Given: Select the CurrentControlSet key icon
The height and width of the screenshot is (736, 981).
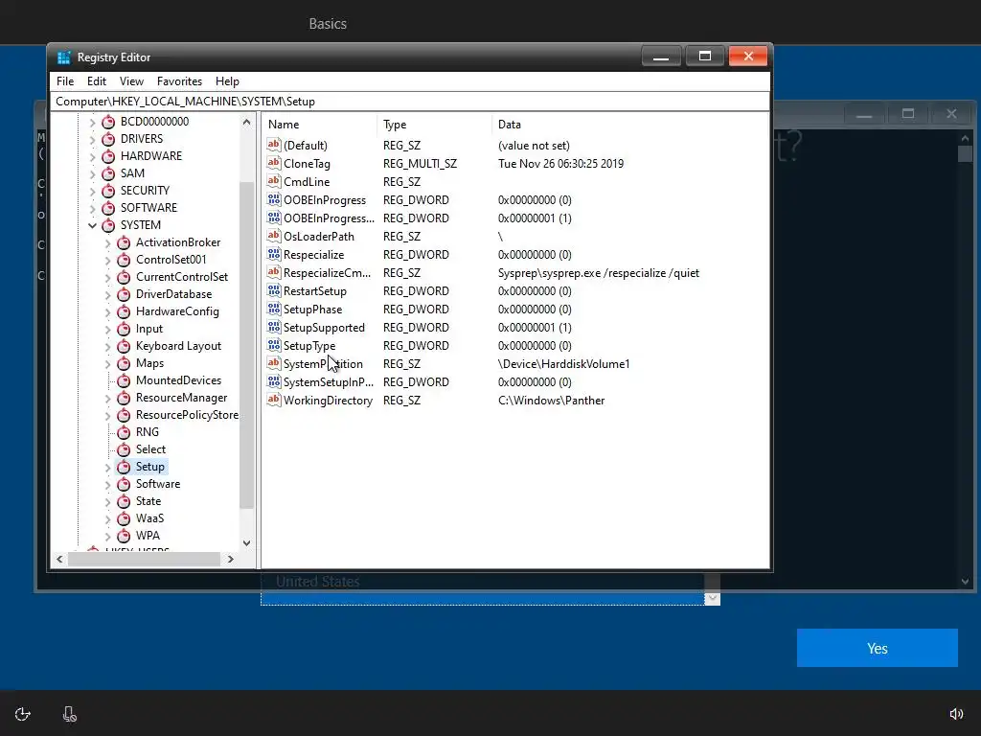Looking at the screenshot, I should click(124, 277).
